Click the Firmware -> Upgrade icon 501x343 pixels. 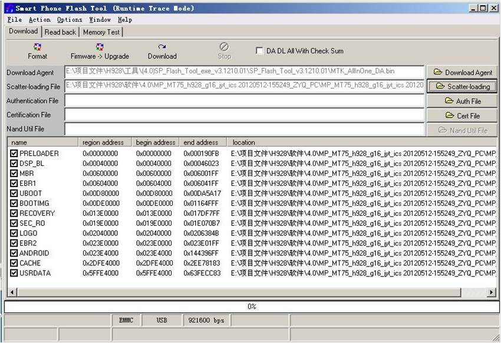click(100, 47)
